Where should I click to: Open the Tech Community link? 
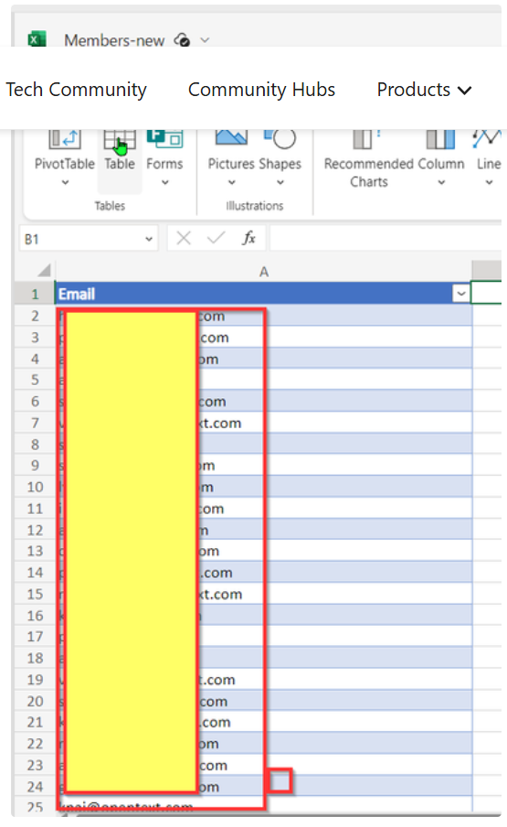pos(77,90)
